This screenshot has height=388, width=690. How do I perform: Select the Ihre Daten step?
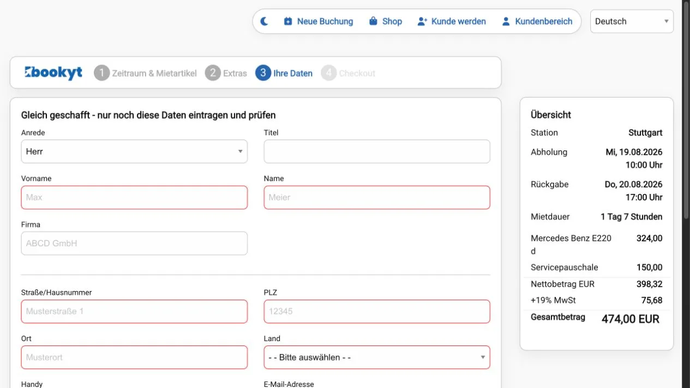(293, 73)
